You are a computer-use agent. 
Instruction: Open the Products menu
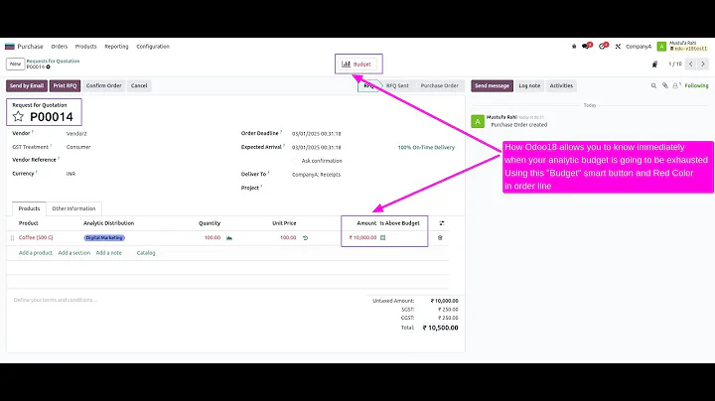[x=85, y=47]
